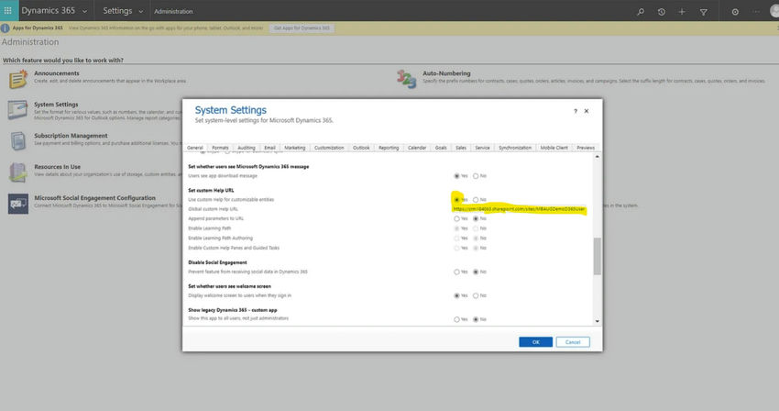Select No for Show app to all users

pos(476,319)
